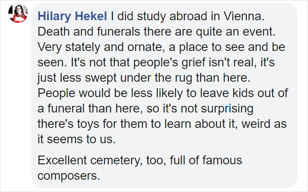308x192 pixels.
Task: Open the Hilary Hekel profile name link
Action: point(73,17)
